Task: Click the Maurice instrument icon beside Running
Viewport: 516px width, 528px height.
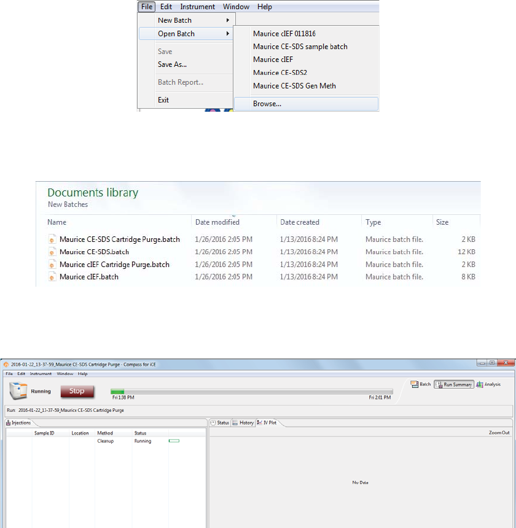Action: [18, 390]
